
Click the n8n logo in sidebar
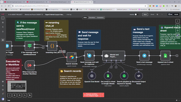[x=3, y=14]
